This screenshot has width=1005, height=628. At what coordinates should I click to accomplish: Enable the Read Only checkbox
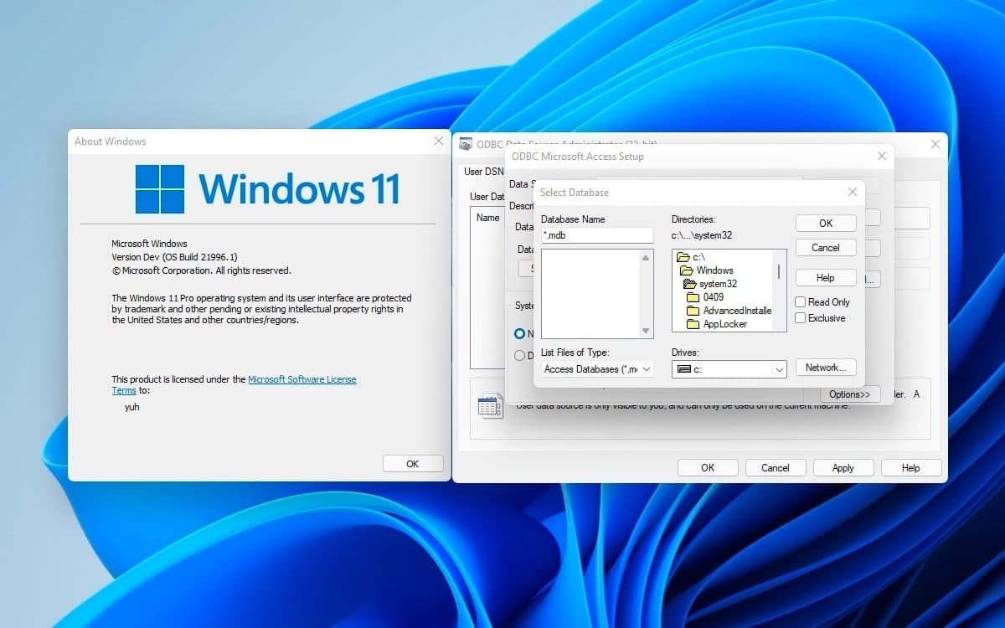[x=801, y=302]
